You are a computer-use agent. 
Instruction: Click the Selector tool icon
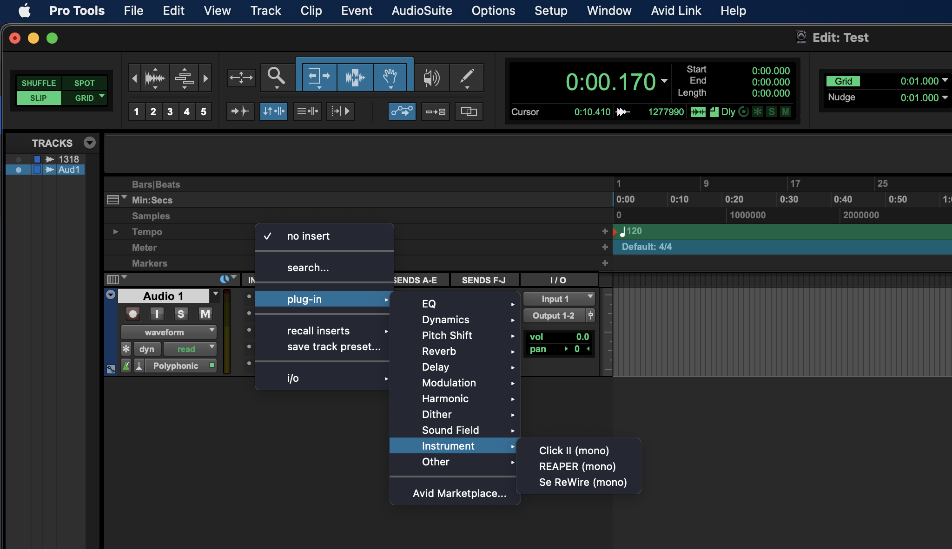click(x=355, y=77)
